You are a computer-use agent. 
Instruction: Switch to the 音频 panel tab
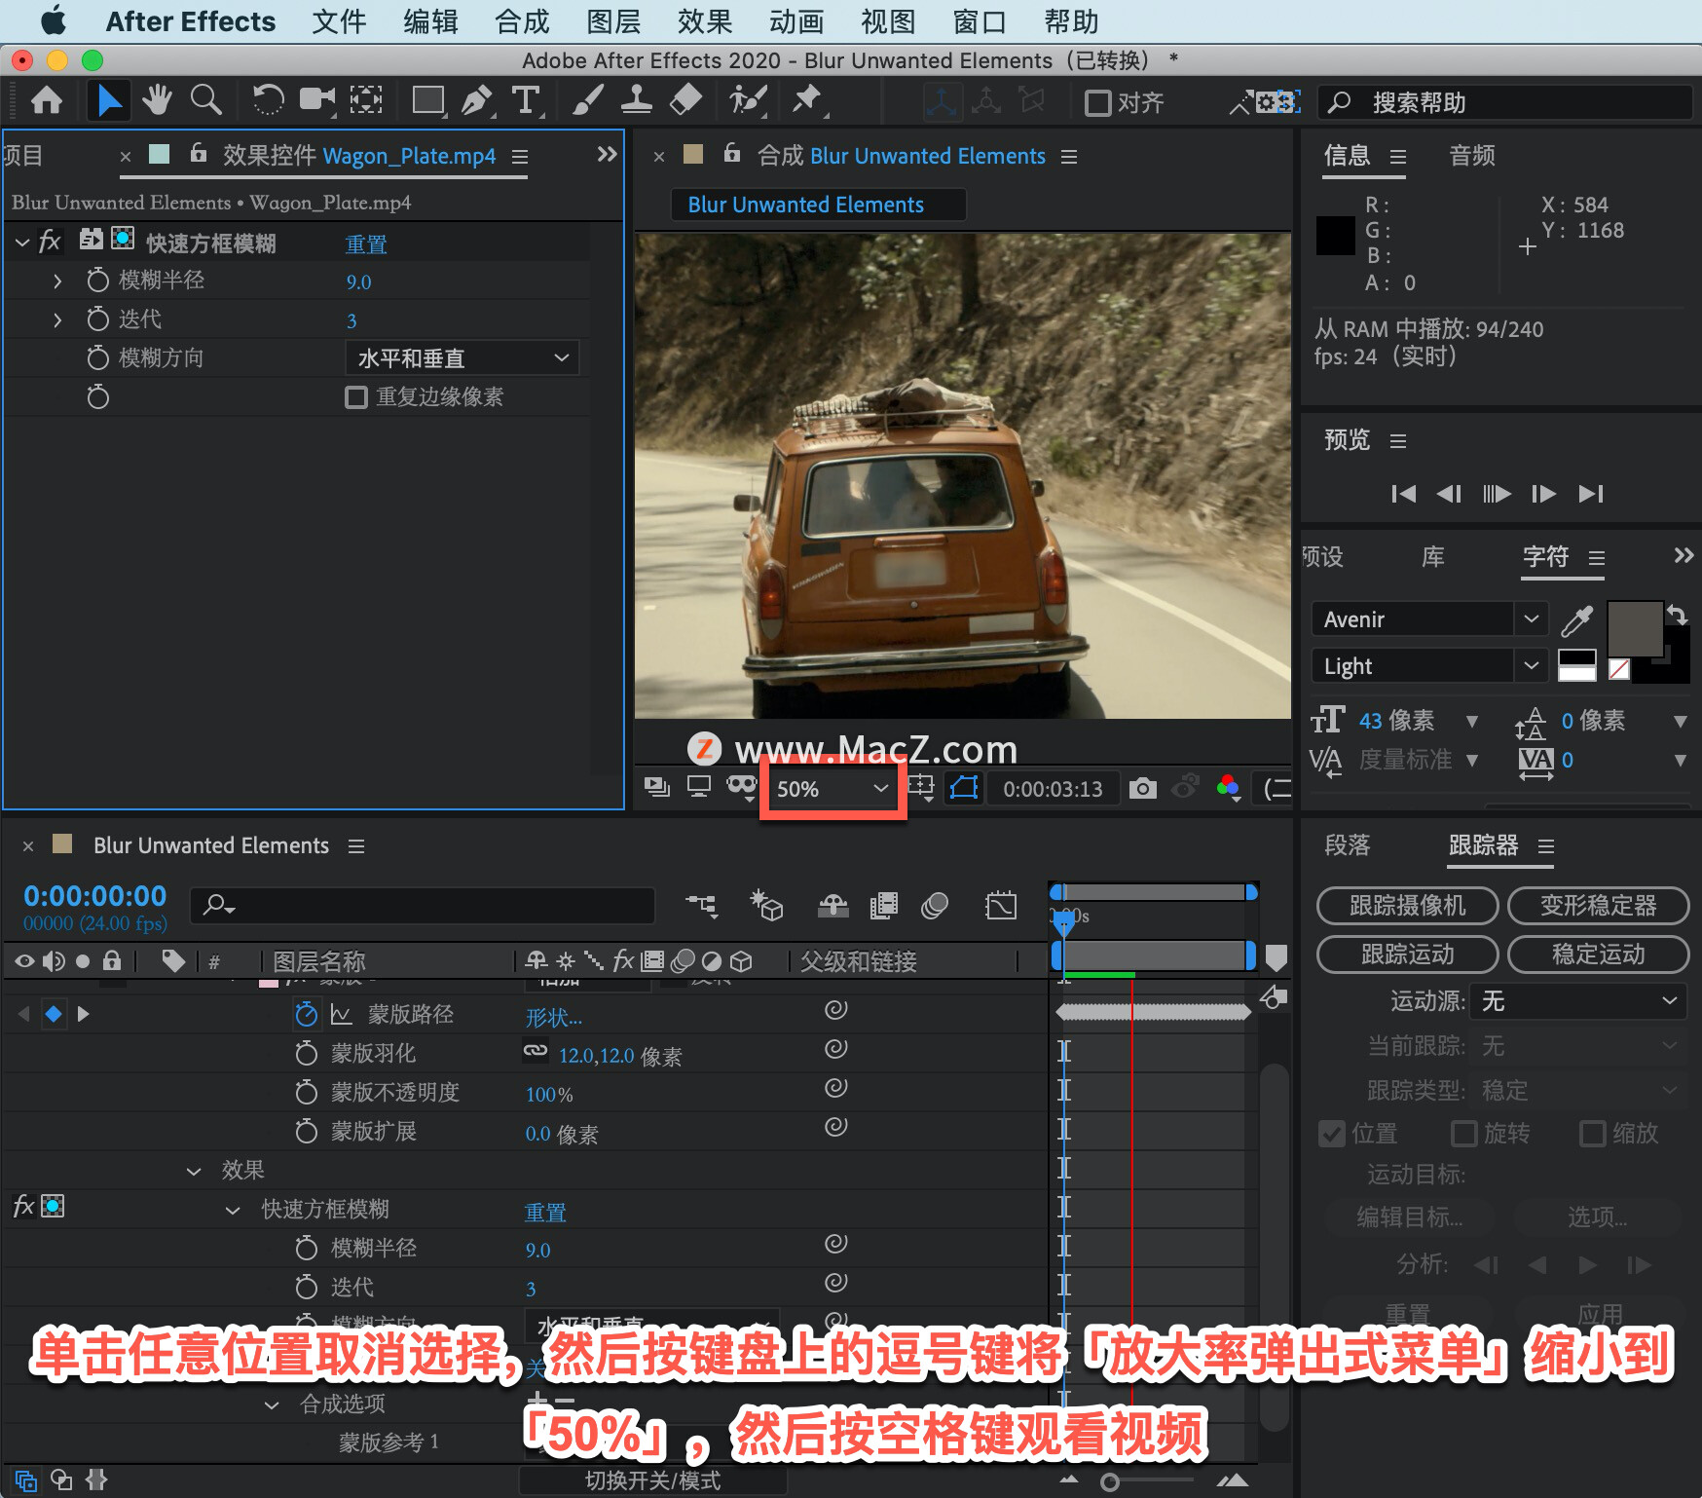click(x=1472, y=156)
